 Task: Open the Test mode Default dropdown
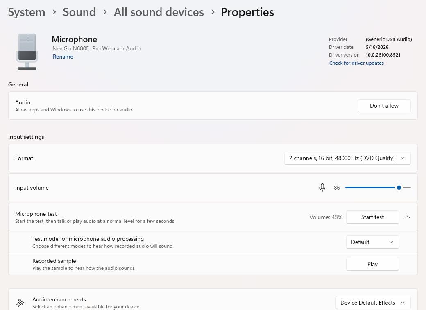click(x=372, y=242)
